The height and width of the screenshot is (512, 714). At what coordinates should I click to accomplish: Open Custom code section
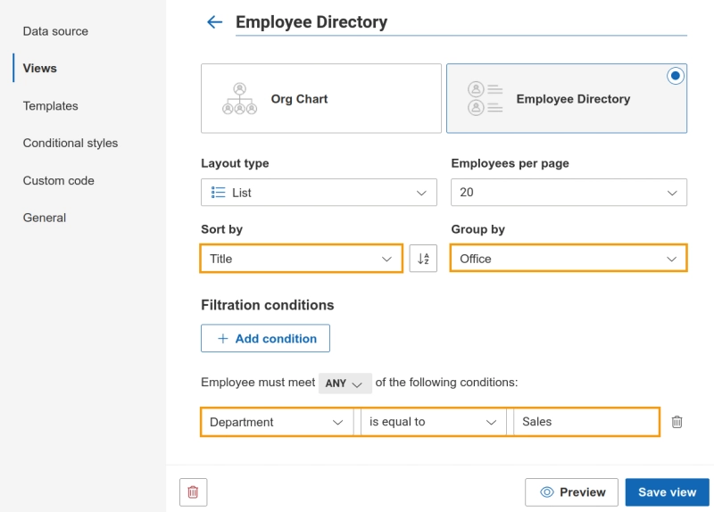59,180
